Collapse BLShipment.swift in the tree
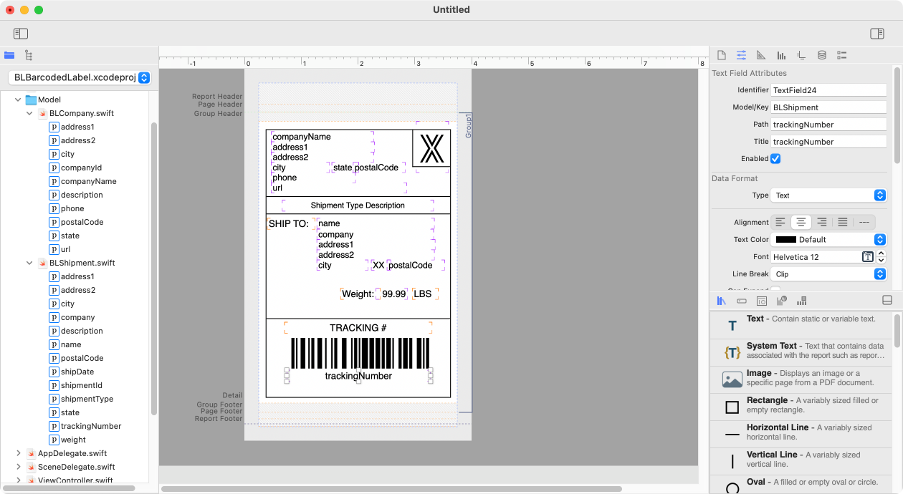 29,263
